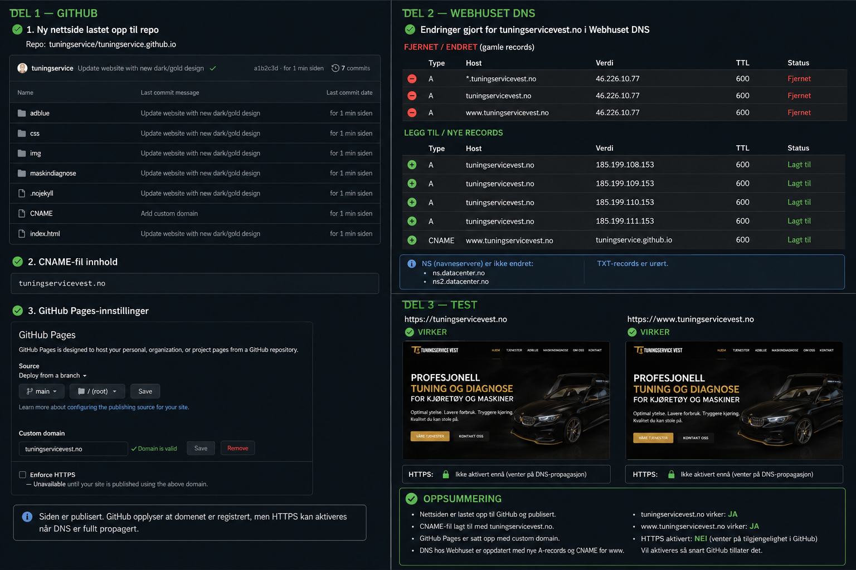Click the 'TXT-records er urørt.' note
The image size is (856, 570).
click(633, 264)
